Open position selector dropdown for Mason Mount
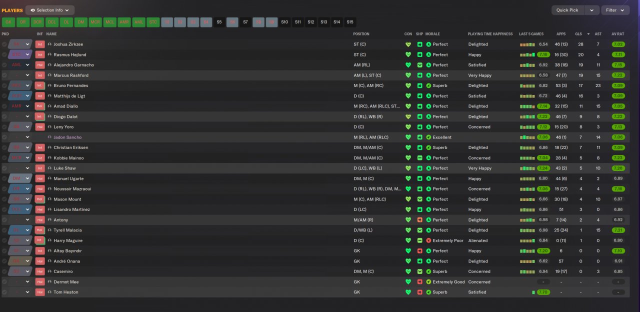The height and width of the screenshot is (312, 640). (x=28, y=199)
